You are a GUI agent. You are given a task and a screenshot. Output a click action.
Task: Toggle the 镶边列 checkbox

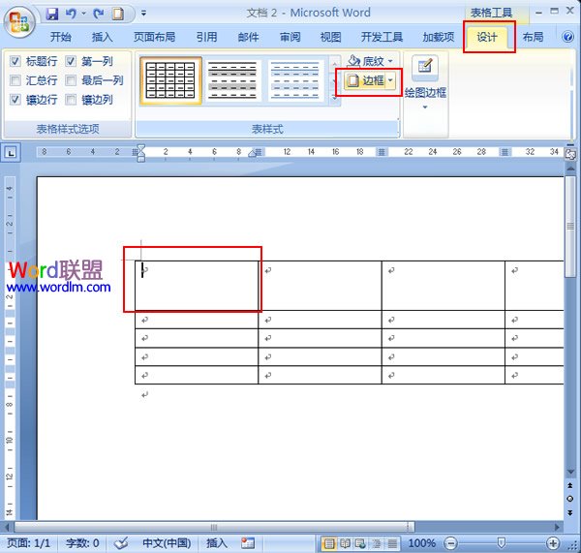(72, 100)
